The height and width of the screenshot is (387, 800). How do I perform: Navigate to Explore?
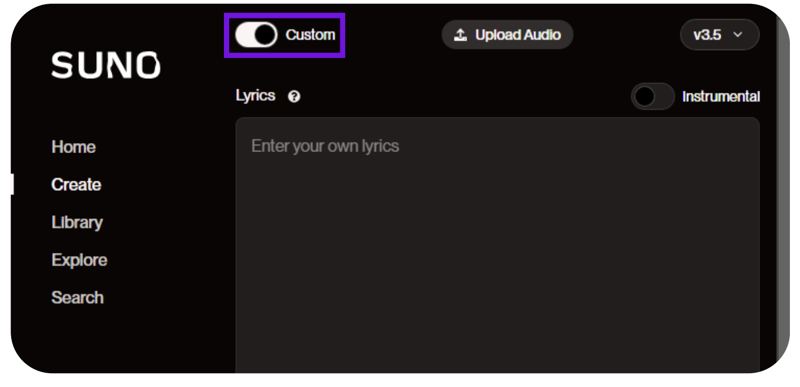coord(79,260)
